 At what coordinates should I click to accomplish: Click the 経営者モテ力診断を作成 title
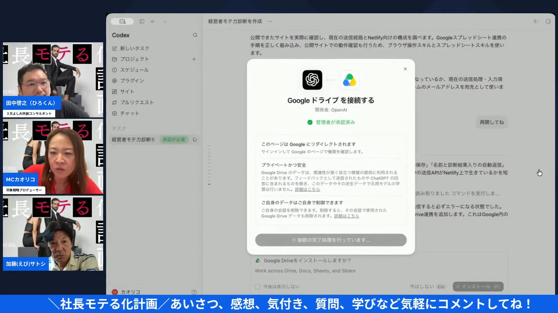click(x=235, y=21)
